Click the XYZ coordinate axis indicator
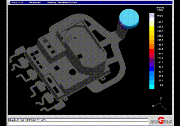Viewport: 180px width, 126px height. 161,103
